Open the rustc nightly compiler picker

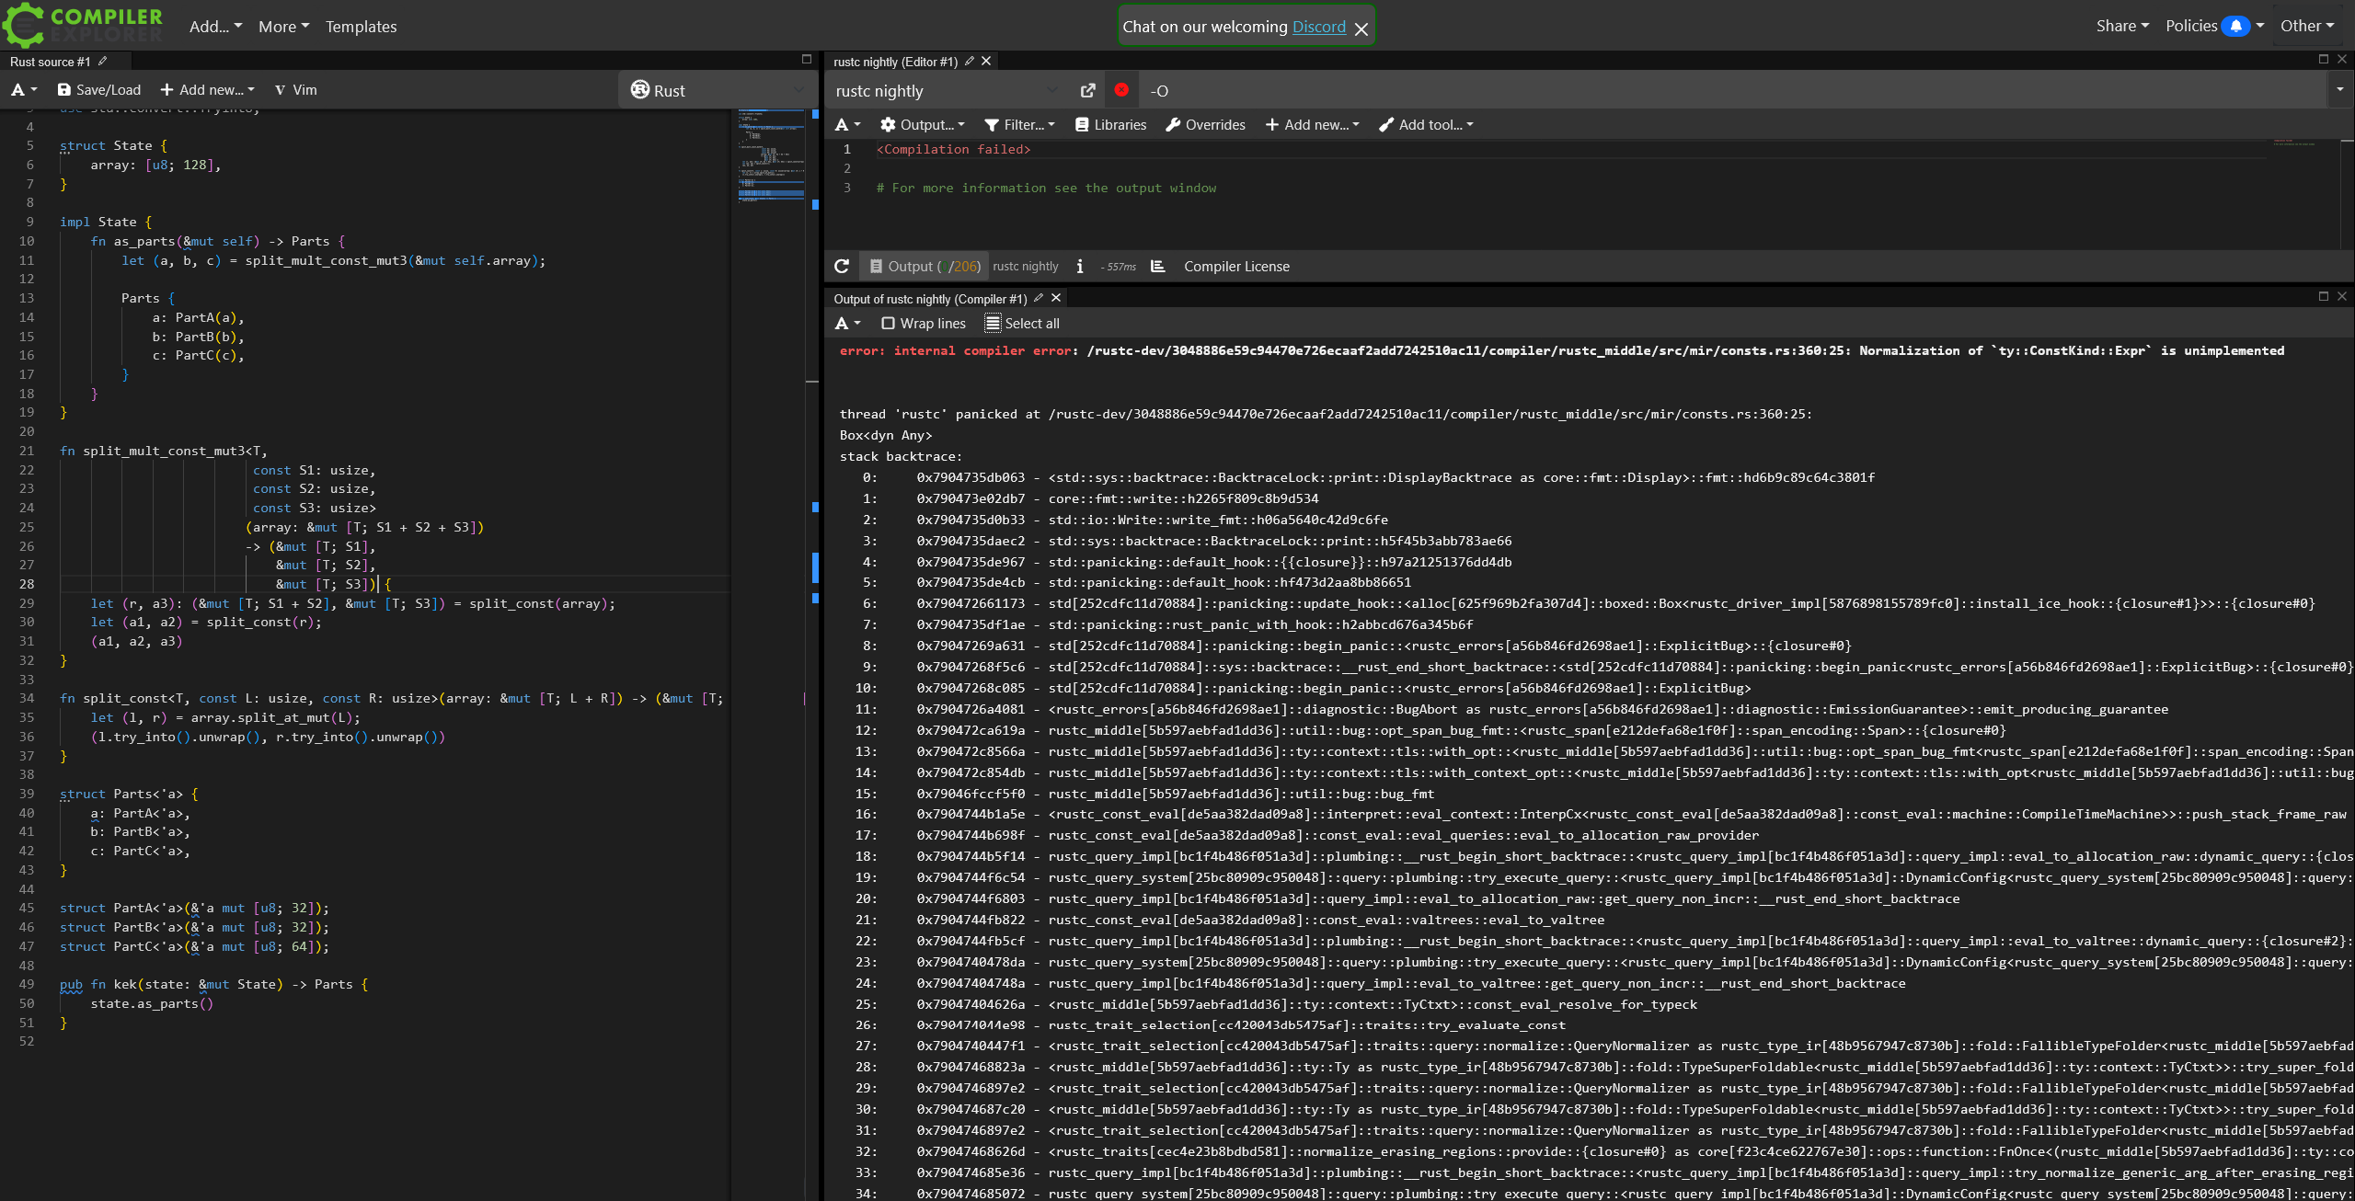pyautogui.click(x=948, y=90)
